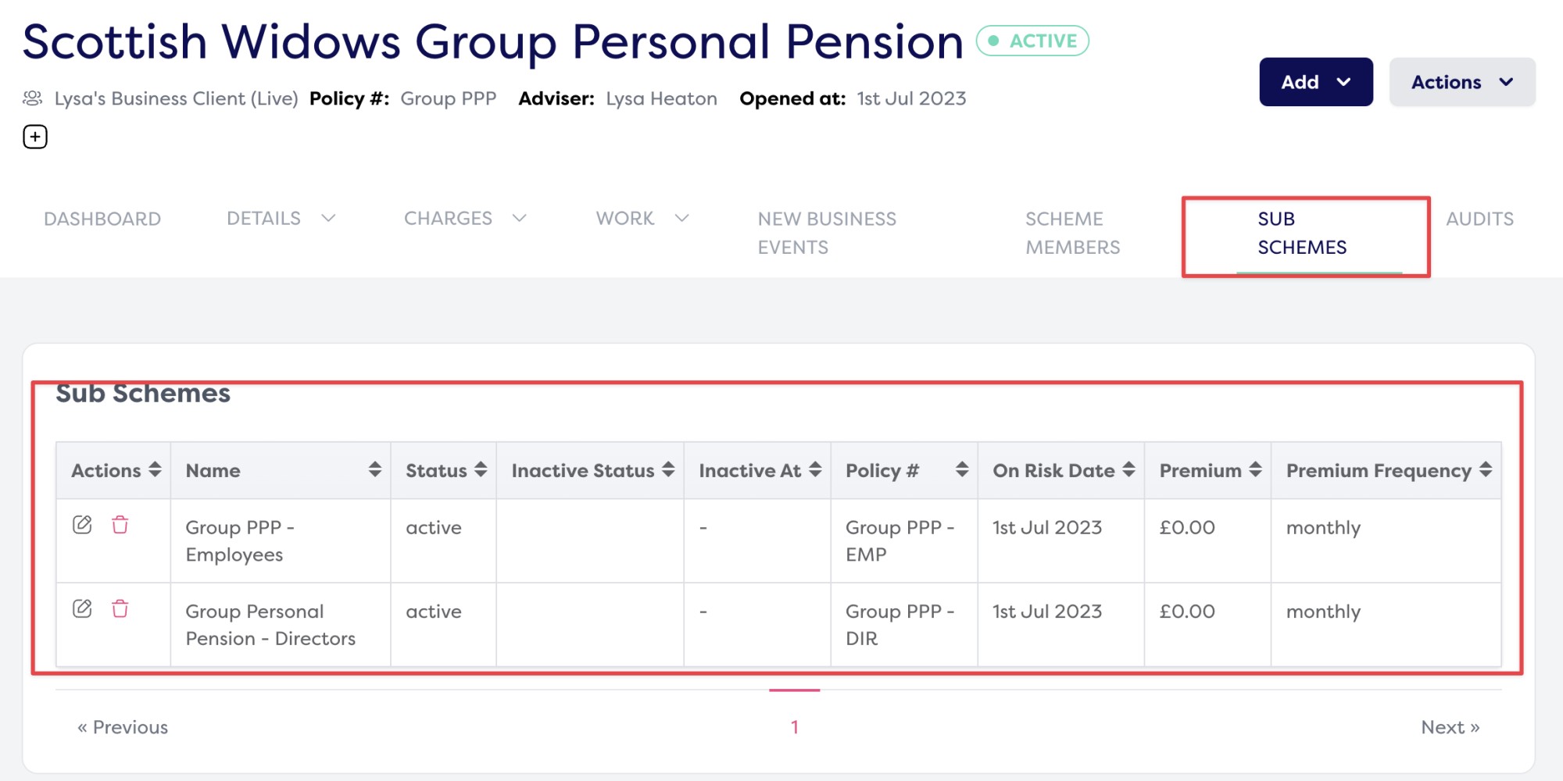Sort by Premium Frequency column
The height and width of the screenshot is (781, 1563).
(x=1486, y=469)
